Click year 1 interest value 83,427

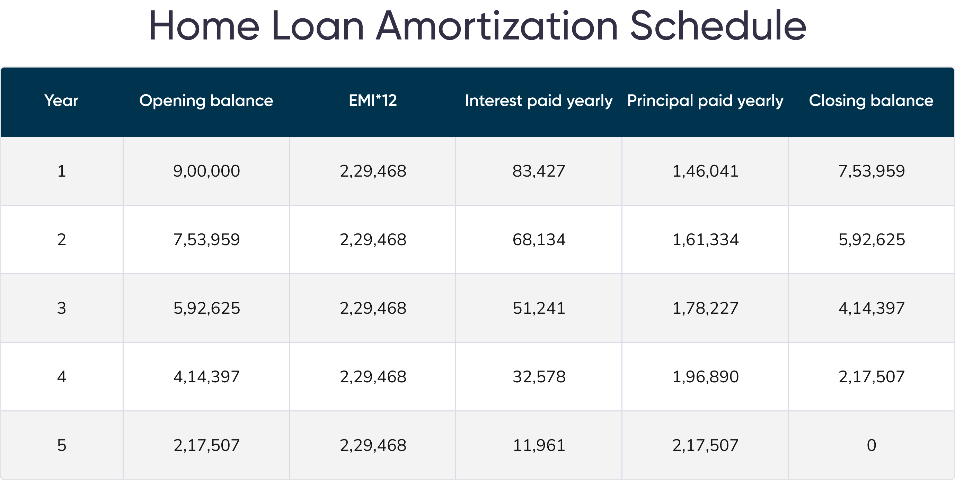539,171
